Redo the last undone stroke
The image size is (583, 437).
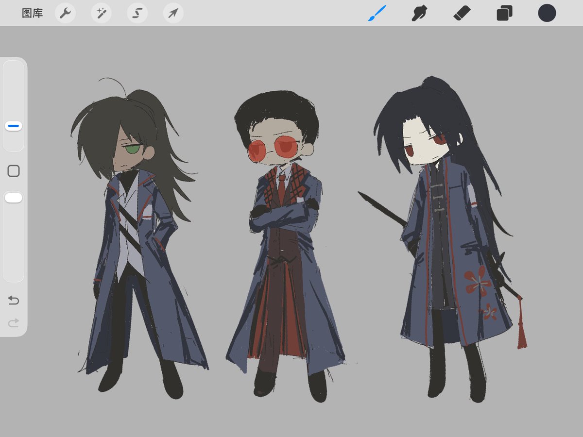(14, 322)
